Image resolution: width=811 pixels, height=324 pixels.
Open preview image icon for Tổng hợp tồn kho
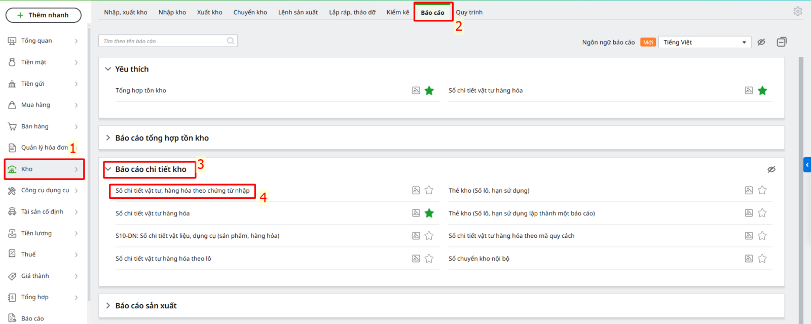tap(416, 91)
